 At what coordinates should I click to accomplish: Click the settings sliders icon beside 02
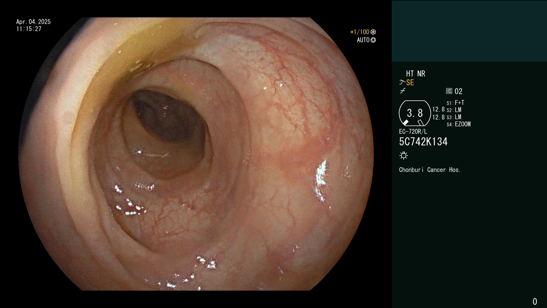[449, 91]
